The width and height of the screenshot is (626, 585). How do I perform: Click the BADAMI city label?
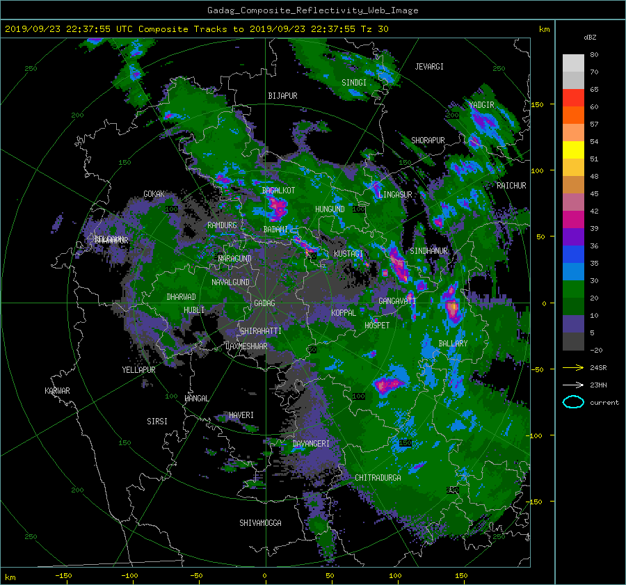click(275, 230)
